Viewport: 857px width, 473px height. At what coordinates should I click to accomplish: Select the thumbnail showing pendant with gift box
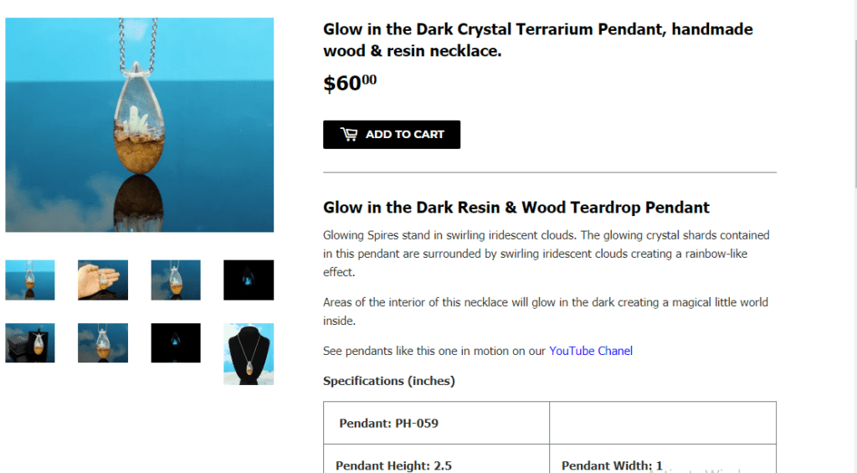(30, 343)
